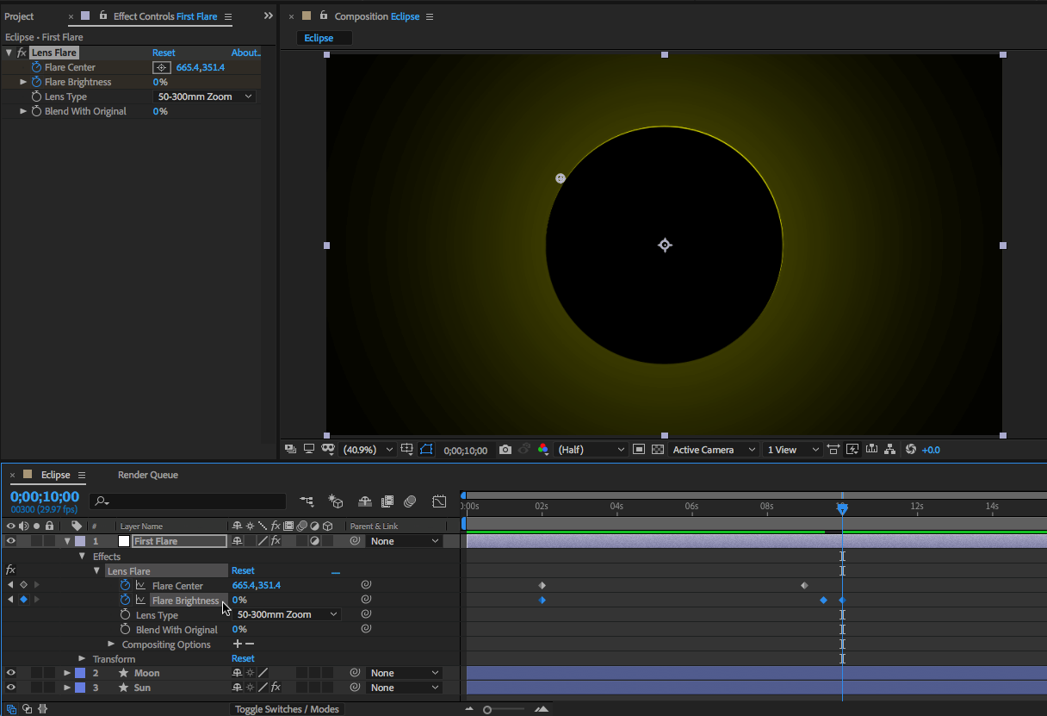Toggle mask and shape path visibility

(426, 450)
